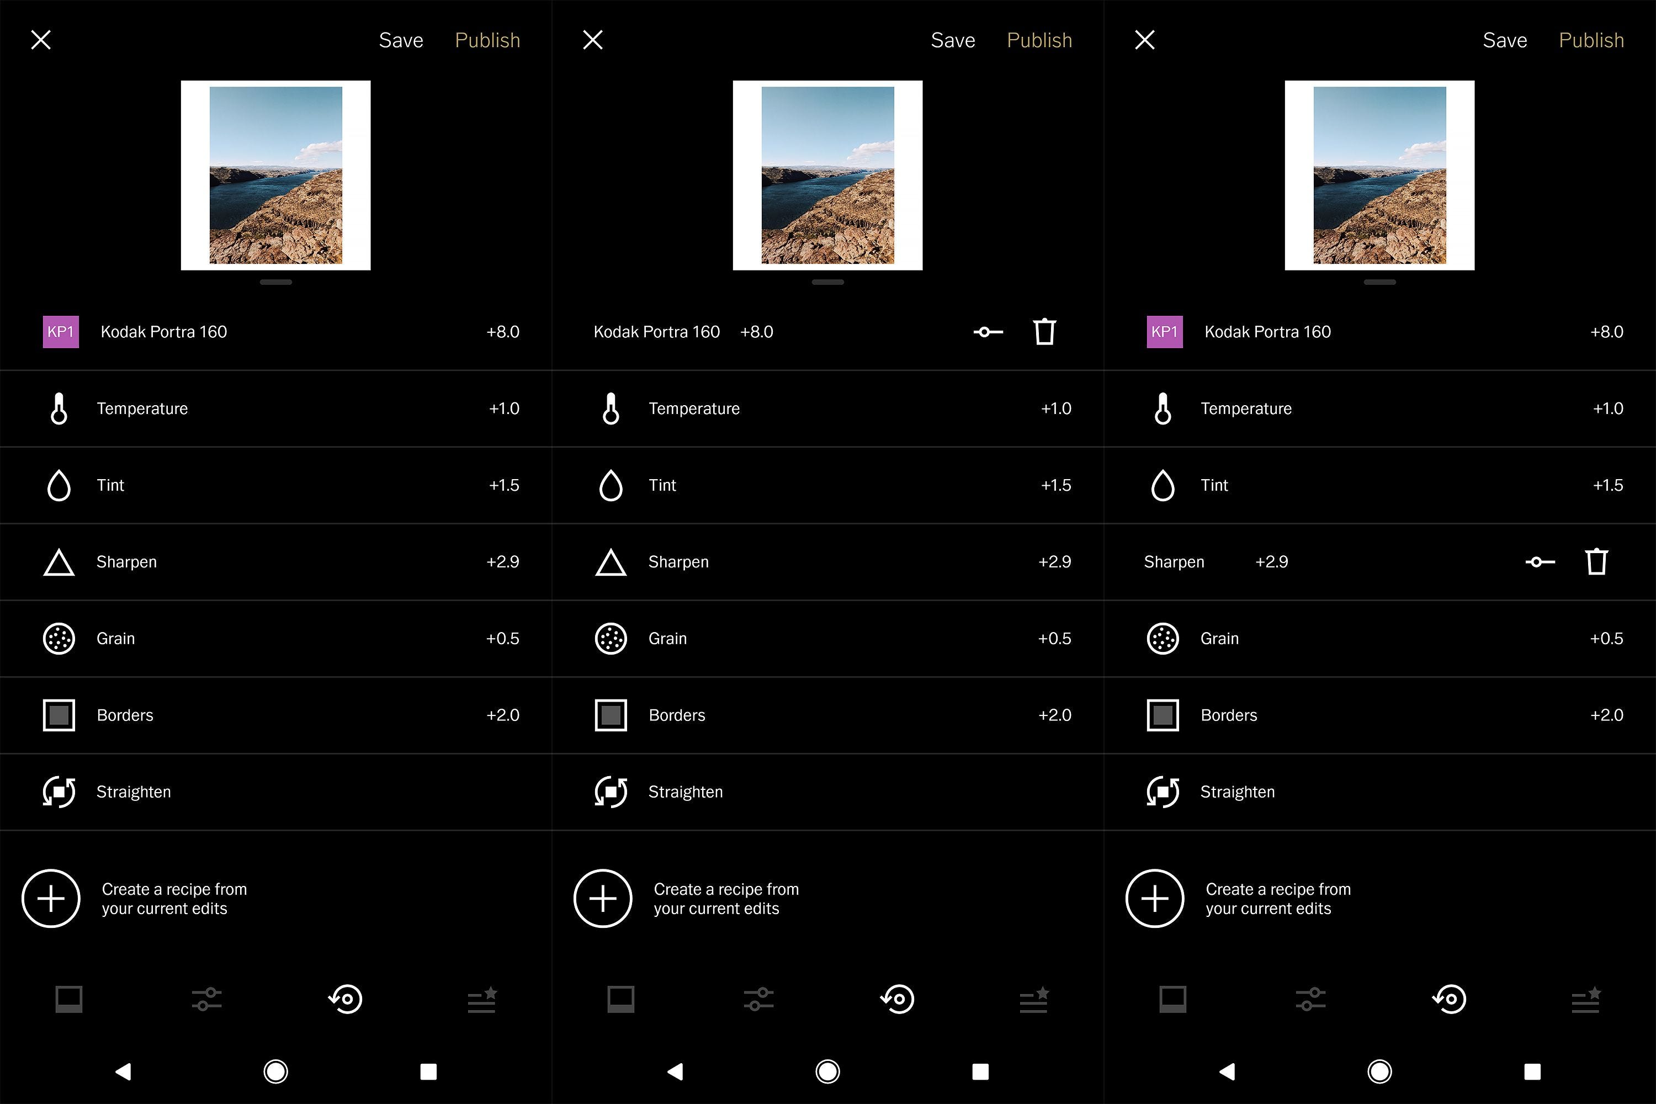
Task: Select Straighten icon in left panel
Action: coord(59,792)
